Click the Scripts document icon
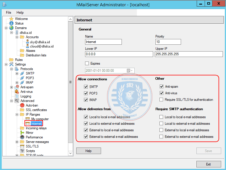Image resolution: width=226 pixels, height=170 pixels. tap(22, 151)
